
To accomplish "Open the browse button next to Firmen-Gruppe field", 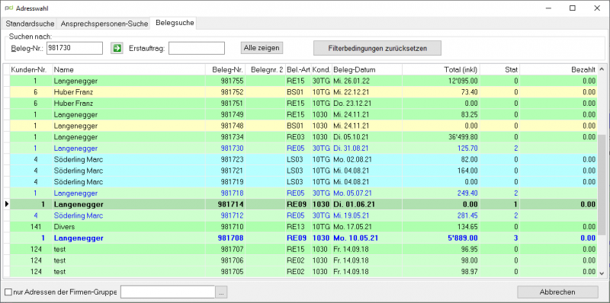I will click(x=221, y=292).
